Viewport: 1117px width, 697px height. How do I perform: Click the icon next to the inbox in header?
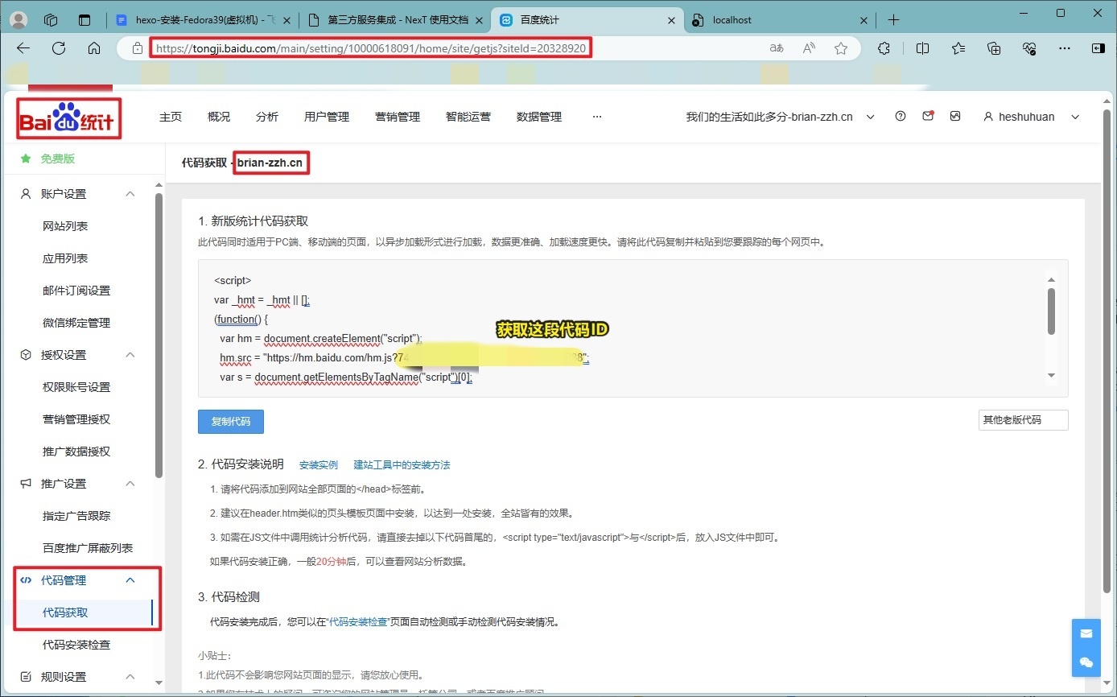click(x=955, y=116)
